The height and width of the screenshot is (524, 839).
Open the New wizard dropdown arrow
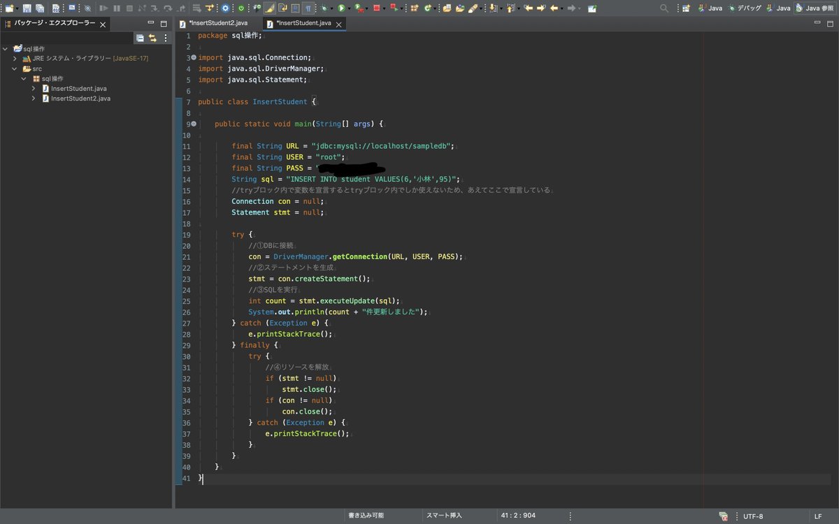17,8
